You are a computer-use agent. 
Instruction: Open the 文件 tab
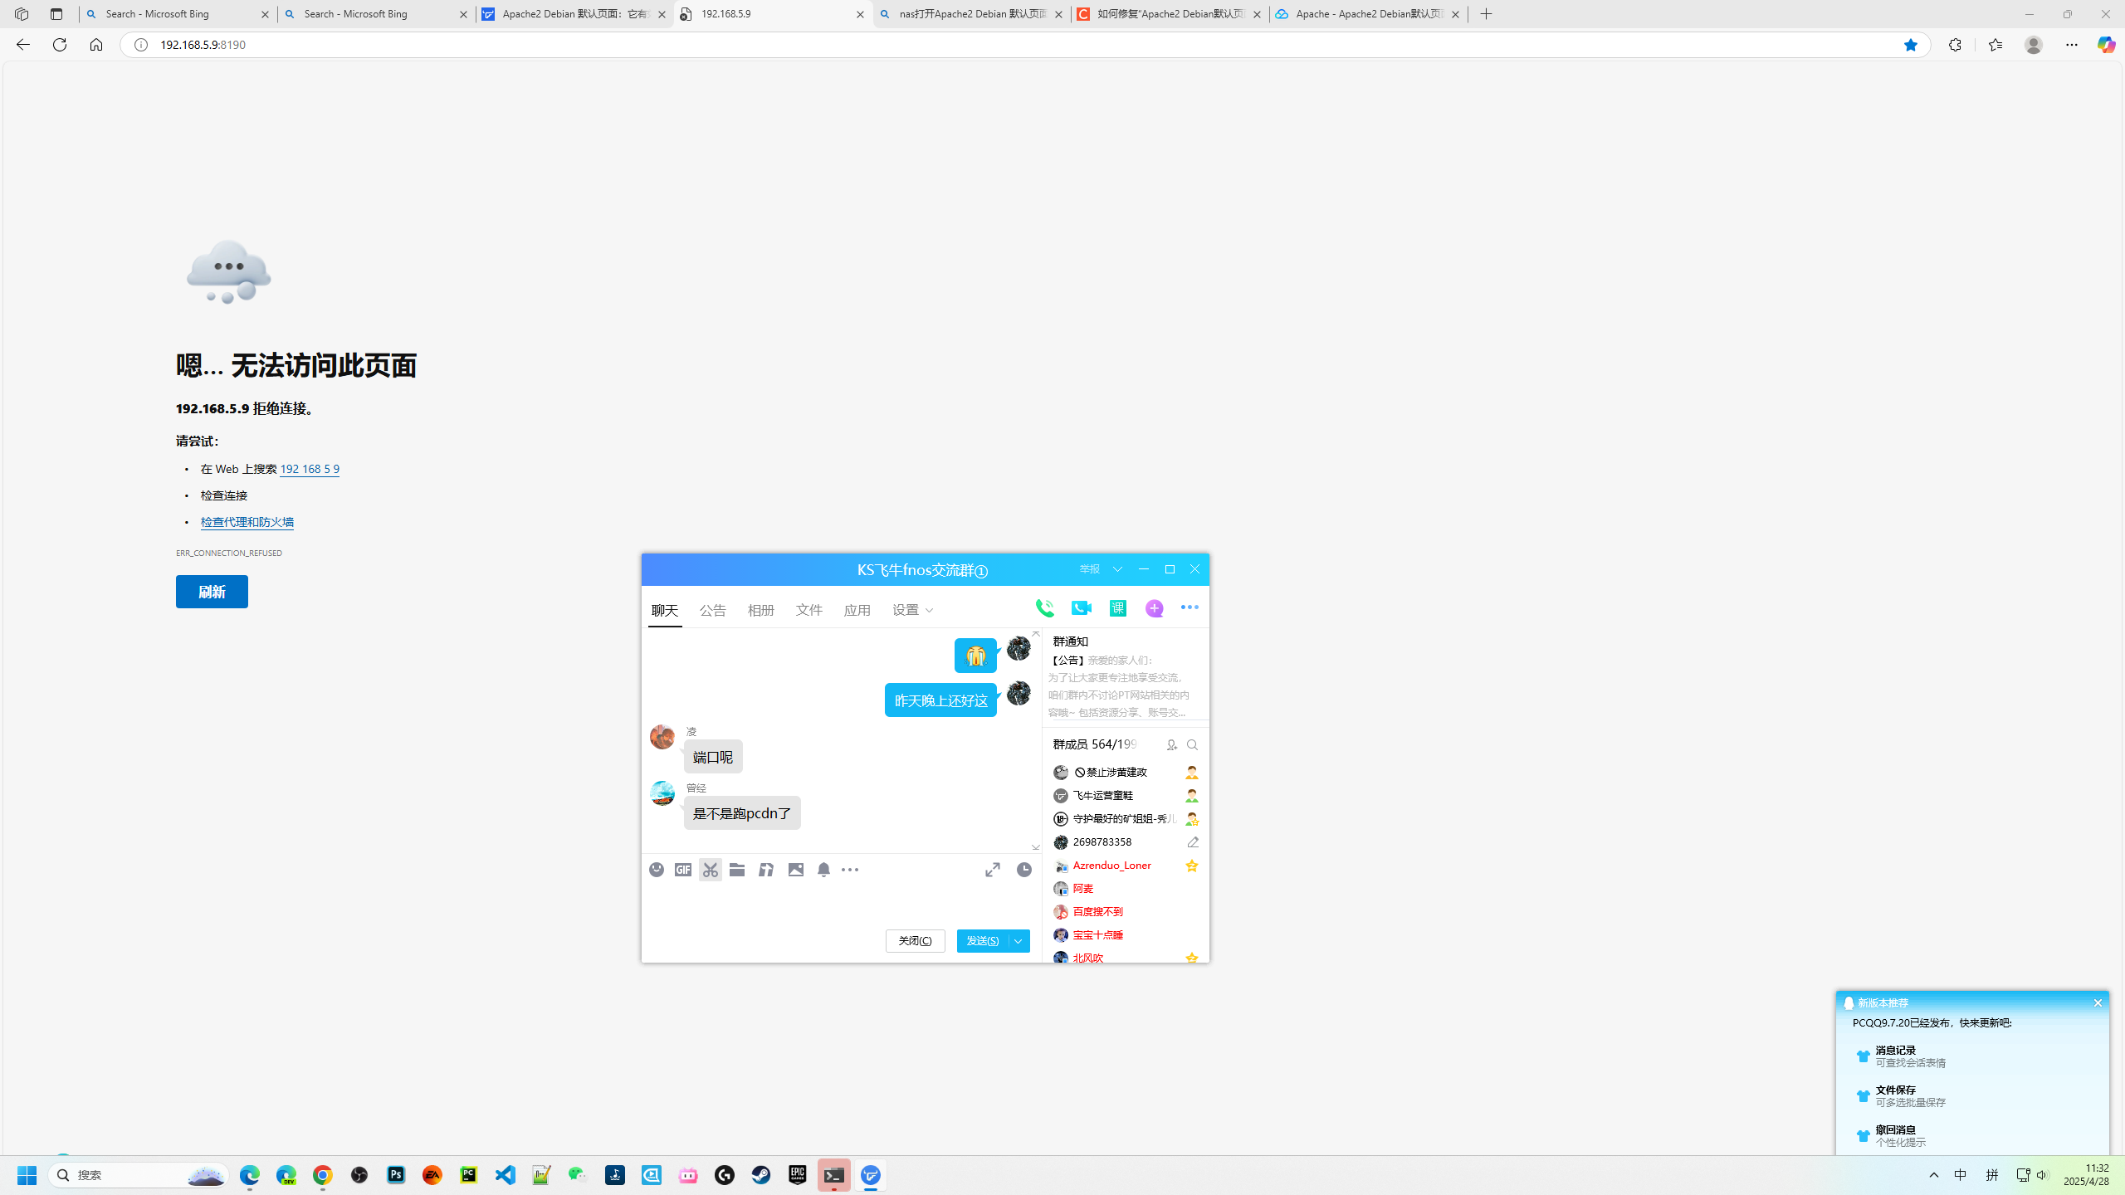click(x=809, y=611)
